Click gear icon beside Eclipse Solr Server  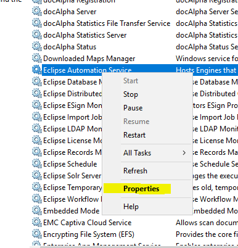[x=37, y=176]
